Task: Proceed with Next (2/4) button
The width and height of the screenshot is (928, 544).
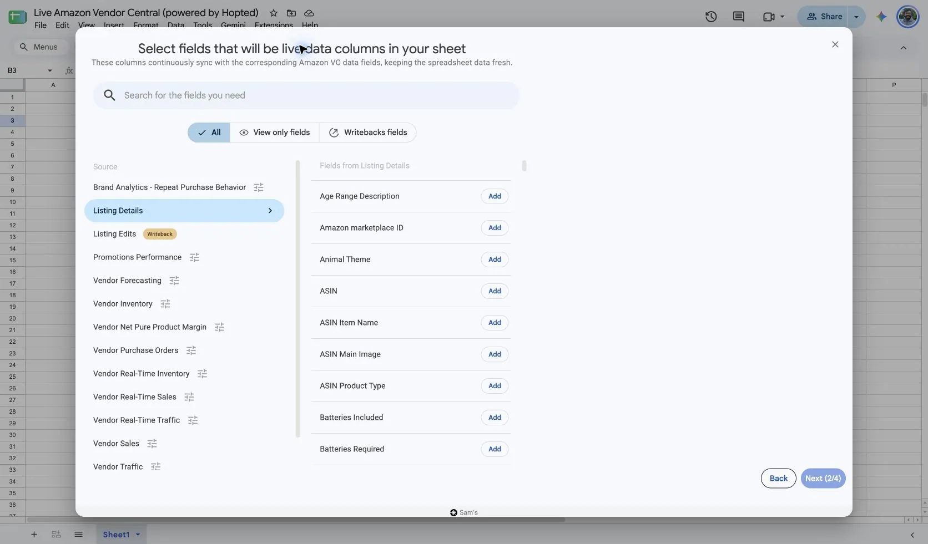Action: [x=823, y=479]
